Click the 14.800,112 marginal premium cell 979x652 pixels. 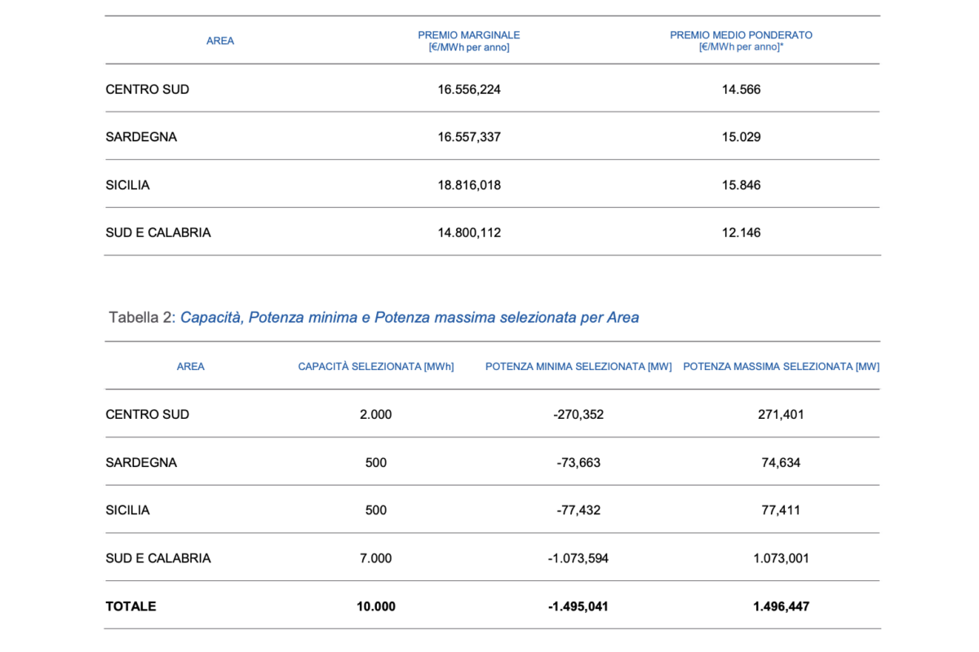(469, 233)
